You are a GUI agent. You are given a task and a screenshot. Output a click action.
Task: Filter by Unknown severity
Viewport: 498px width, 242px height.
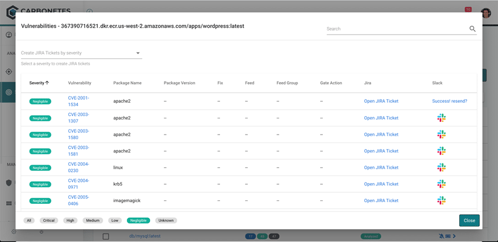[x=166, y=221]
